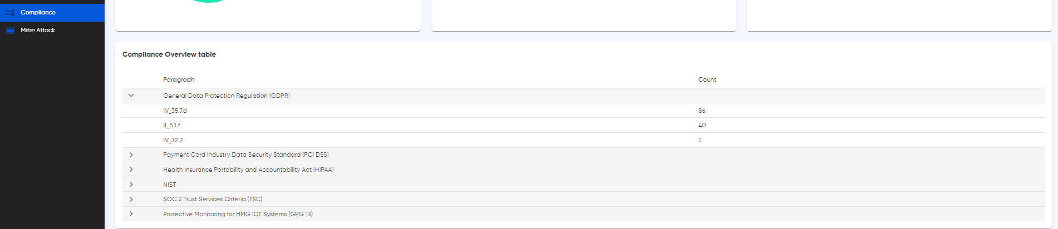Open the Compliance menu item
The width and height of the screenshot is (1058, 229).
click(52, 12)
